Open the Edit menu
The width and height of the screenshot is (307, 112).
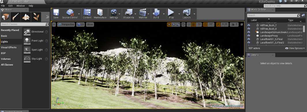pos(11,6)
